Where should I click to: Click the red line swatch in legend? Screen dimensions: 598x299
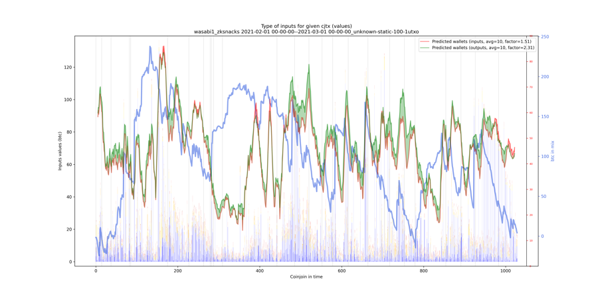[425, 41]
